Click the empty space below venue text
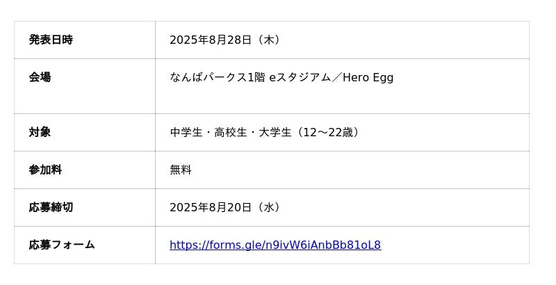The width and height of the screenshot is (556, 285). [x=341, y=99]
